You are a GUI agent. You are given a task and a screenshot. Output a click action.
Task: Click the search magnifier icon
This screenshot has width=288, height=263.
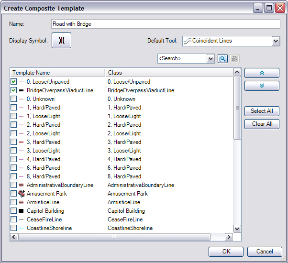222,58
